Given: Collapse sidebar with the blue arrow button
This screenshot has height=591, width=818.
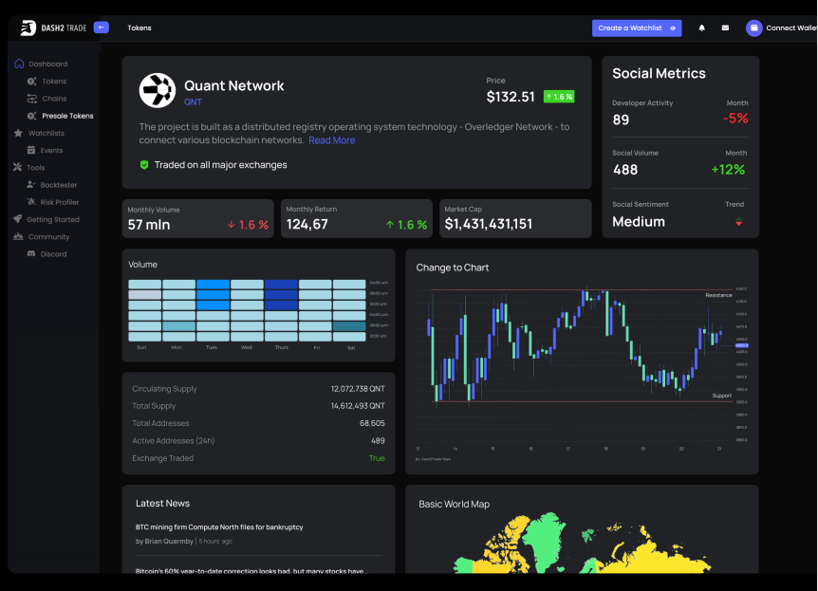Looking at the screenshot, I should pyautogui.click(x=102, y=28).
